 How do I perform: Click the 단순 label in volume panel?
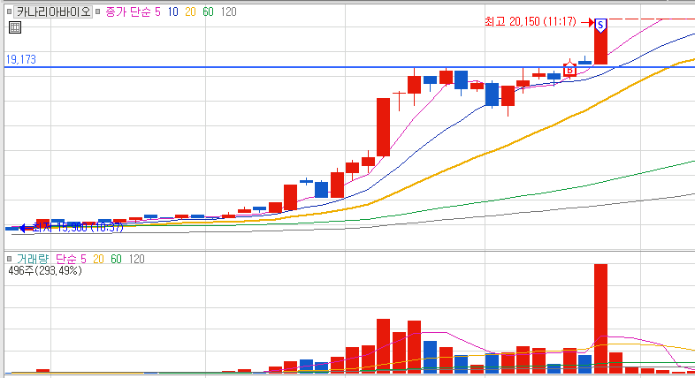point(67,259)
